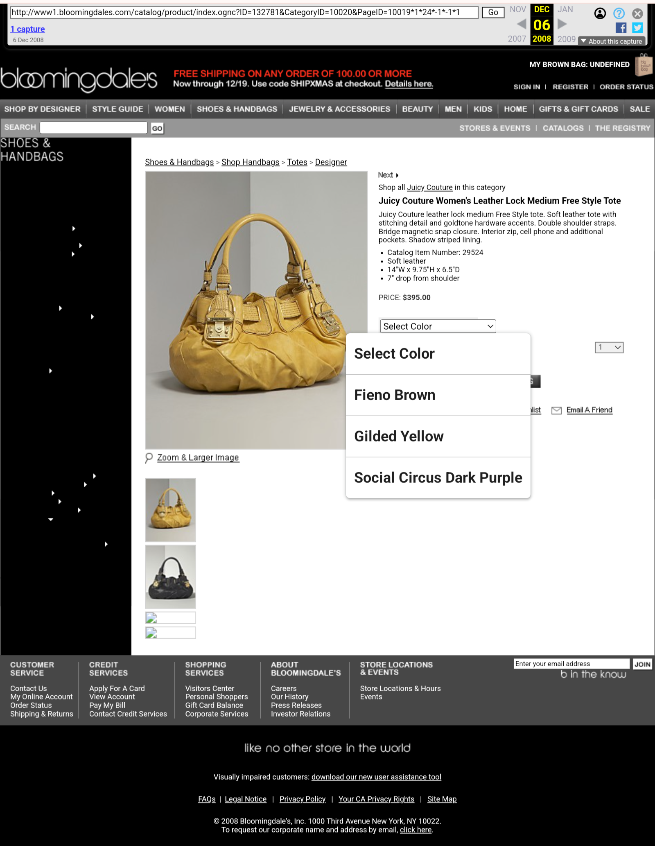Open Zoom & Larger Image link
Screen dimensions: 655x846
pos(198,457)
